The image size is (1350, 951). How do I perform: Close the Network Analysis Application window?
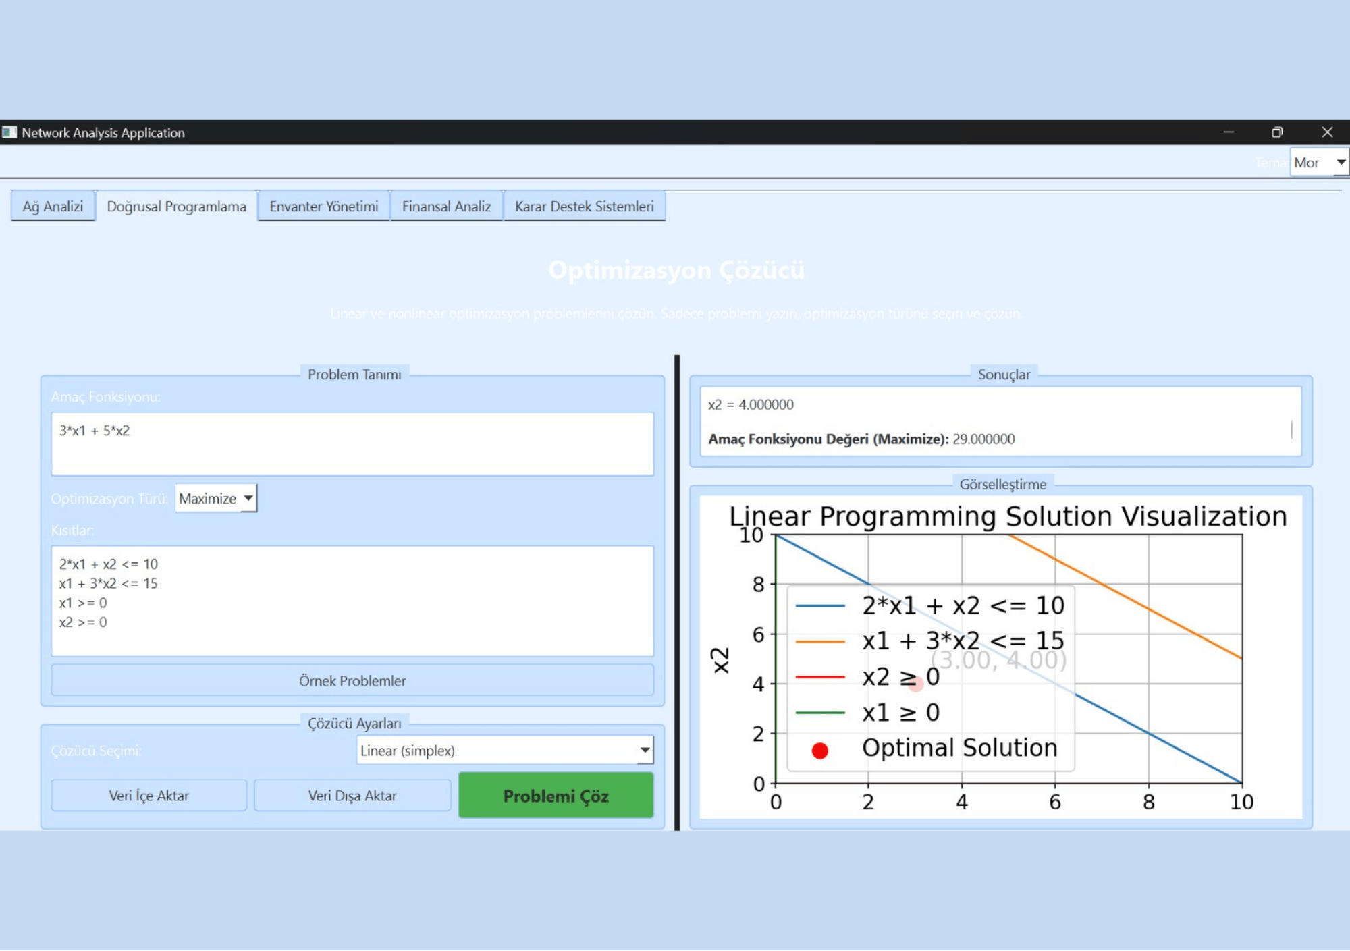tap(1327, 132)
